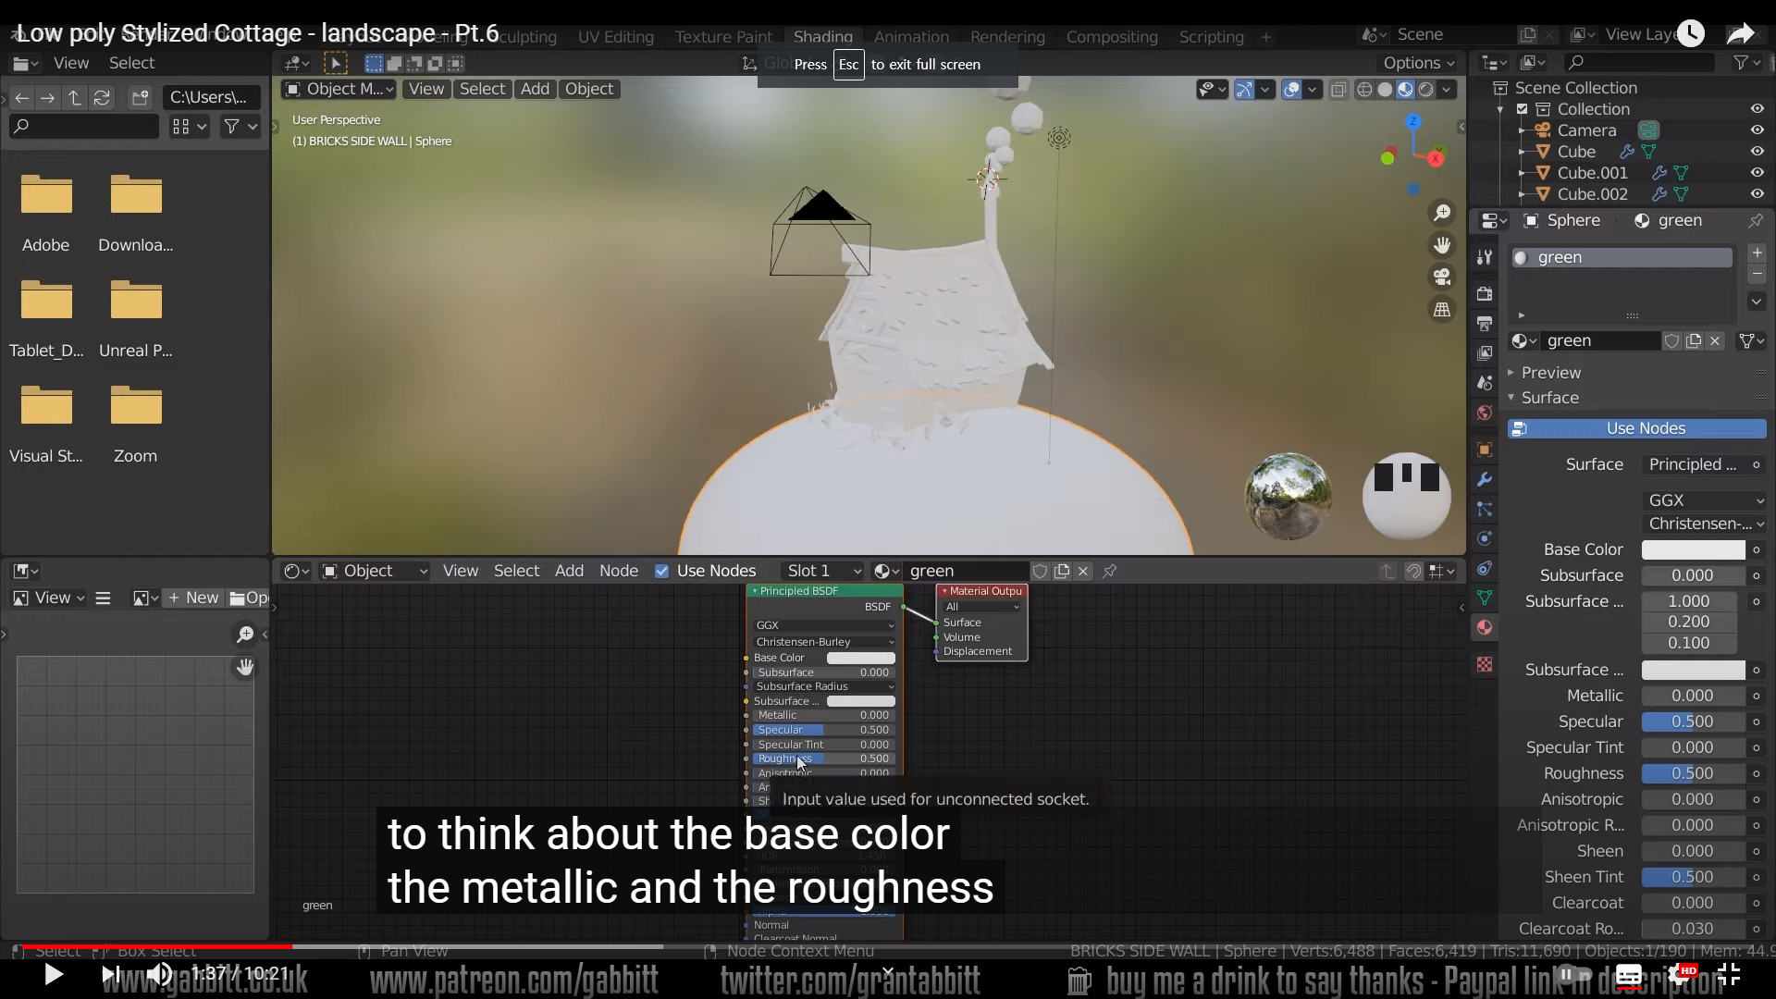
Task: Switch to orthographic grid view icon
Action: [1442, 310]
